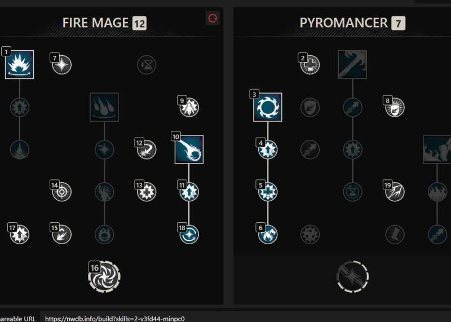The width and height of the screenshot is (451, 322).
Task: Click the hourglass passive in Fire Mage
Action: [147, 64]
